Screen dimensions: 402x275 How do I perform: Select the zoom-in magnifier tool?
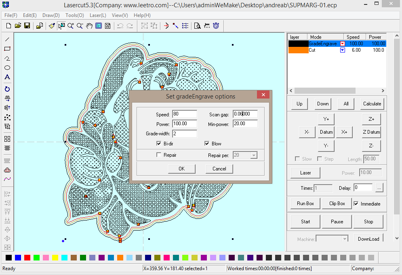pos(71,25)
